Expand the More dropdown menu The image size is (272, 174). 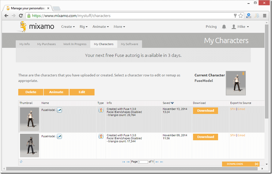click(x=119, y=27)
